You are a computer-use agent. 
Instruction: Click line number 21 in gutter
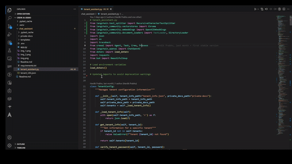tap(84, 86)
